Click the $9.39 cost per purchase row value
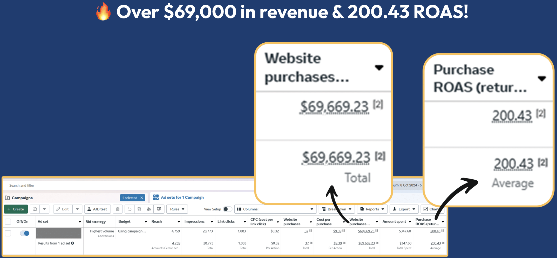This screenshot has width=557, height=258. (337, 231)
